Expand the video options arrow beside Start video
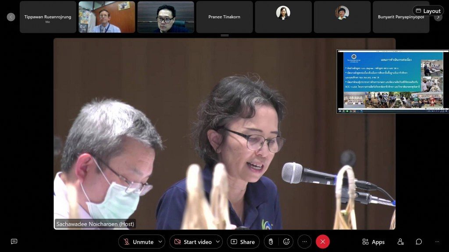Image resolution: width=449 pixels, height=252 pixels. pos(217,241)
